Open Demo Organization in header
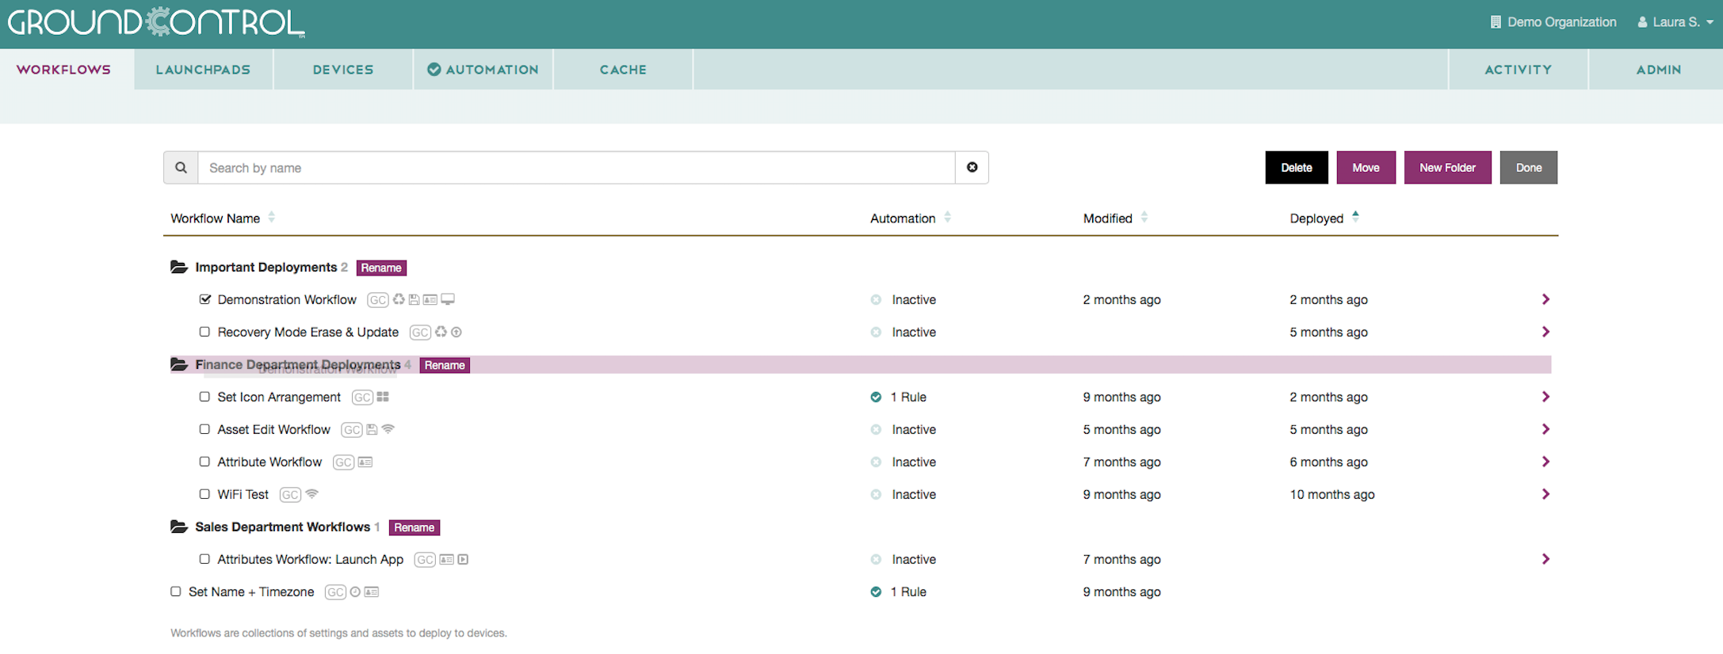The image size is (1723, 654). tap(1553, 22)
